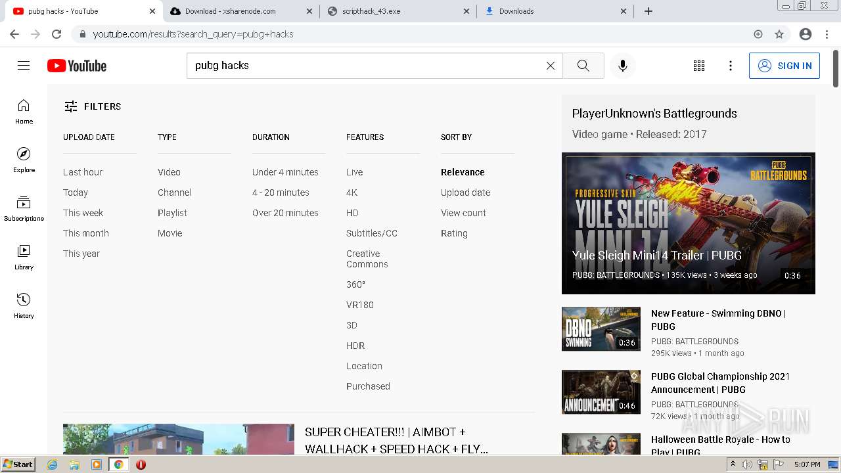Open Library in sidebar

pos(24,258)
